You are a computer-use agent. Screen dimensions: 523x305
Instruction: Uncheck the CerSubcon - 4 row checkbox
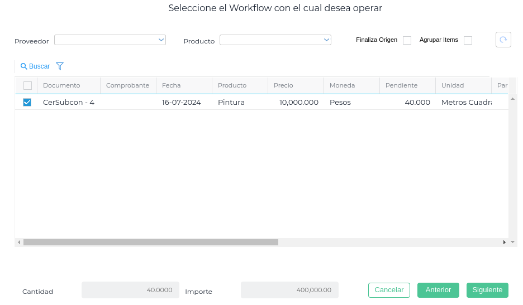[27, 102]
